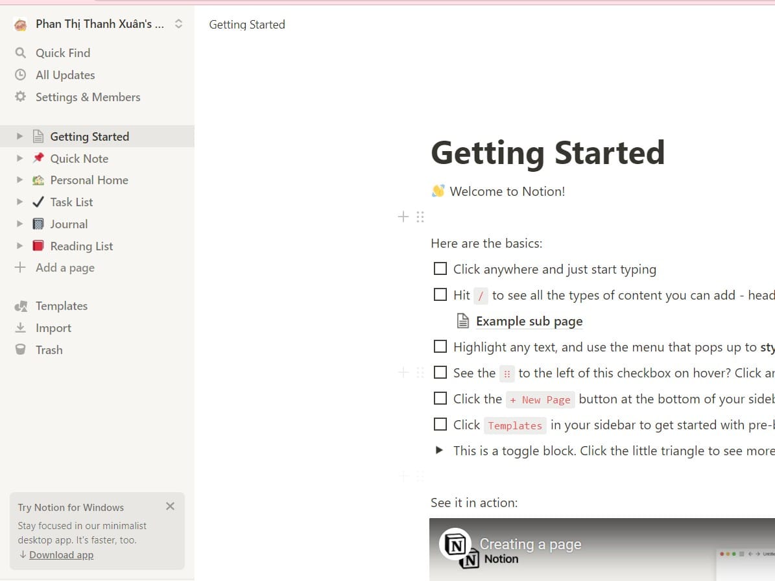Open the workspace switcher up-down chevron

pyautogui.click(x=178, y=24)
